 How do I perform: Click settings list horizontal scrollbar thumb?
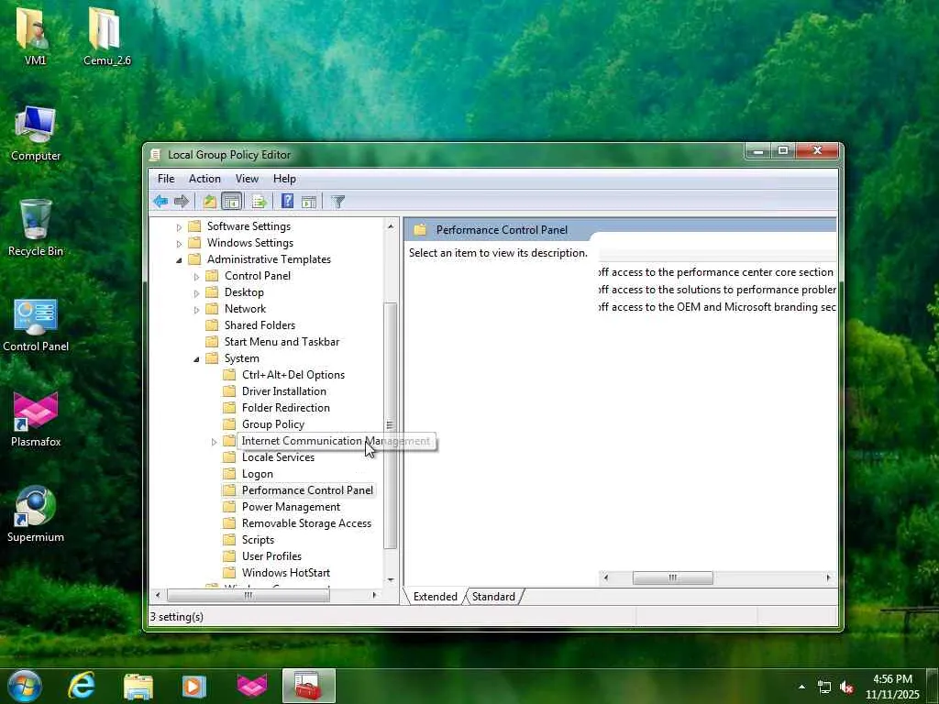point(672,577)
